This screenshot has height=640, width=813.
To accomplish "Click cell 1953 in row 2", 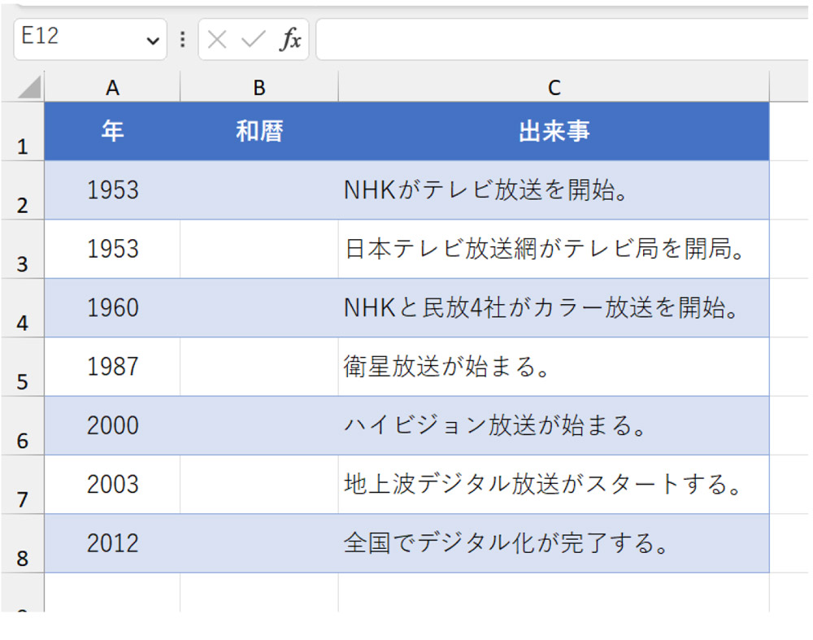I will point(112,190).
